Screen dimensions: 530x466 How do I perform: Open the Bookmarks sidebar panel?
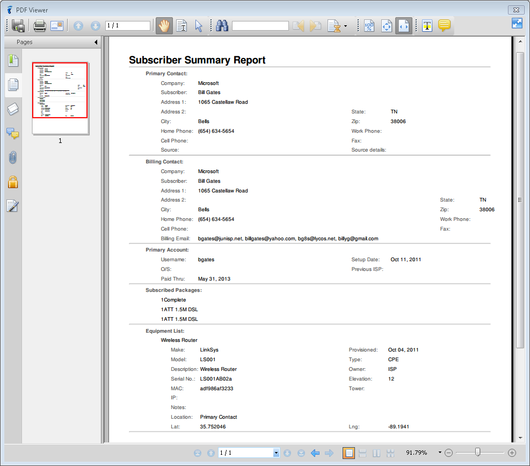pos(13,61)
